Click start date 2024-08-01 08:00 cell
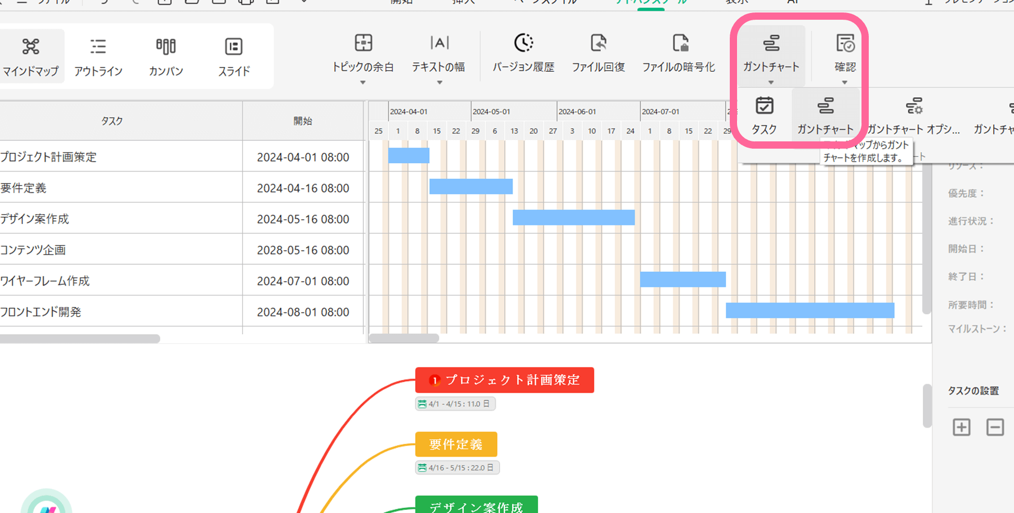 [303, 312]
